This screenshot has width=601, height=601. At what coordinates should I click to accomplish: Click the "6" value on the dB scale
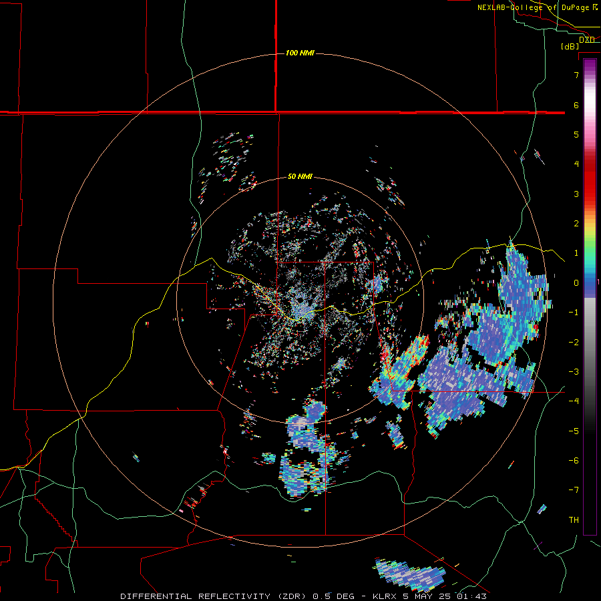coord(576,105)
